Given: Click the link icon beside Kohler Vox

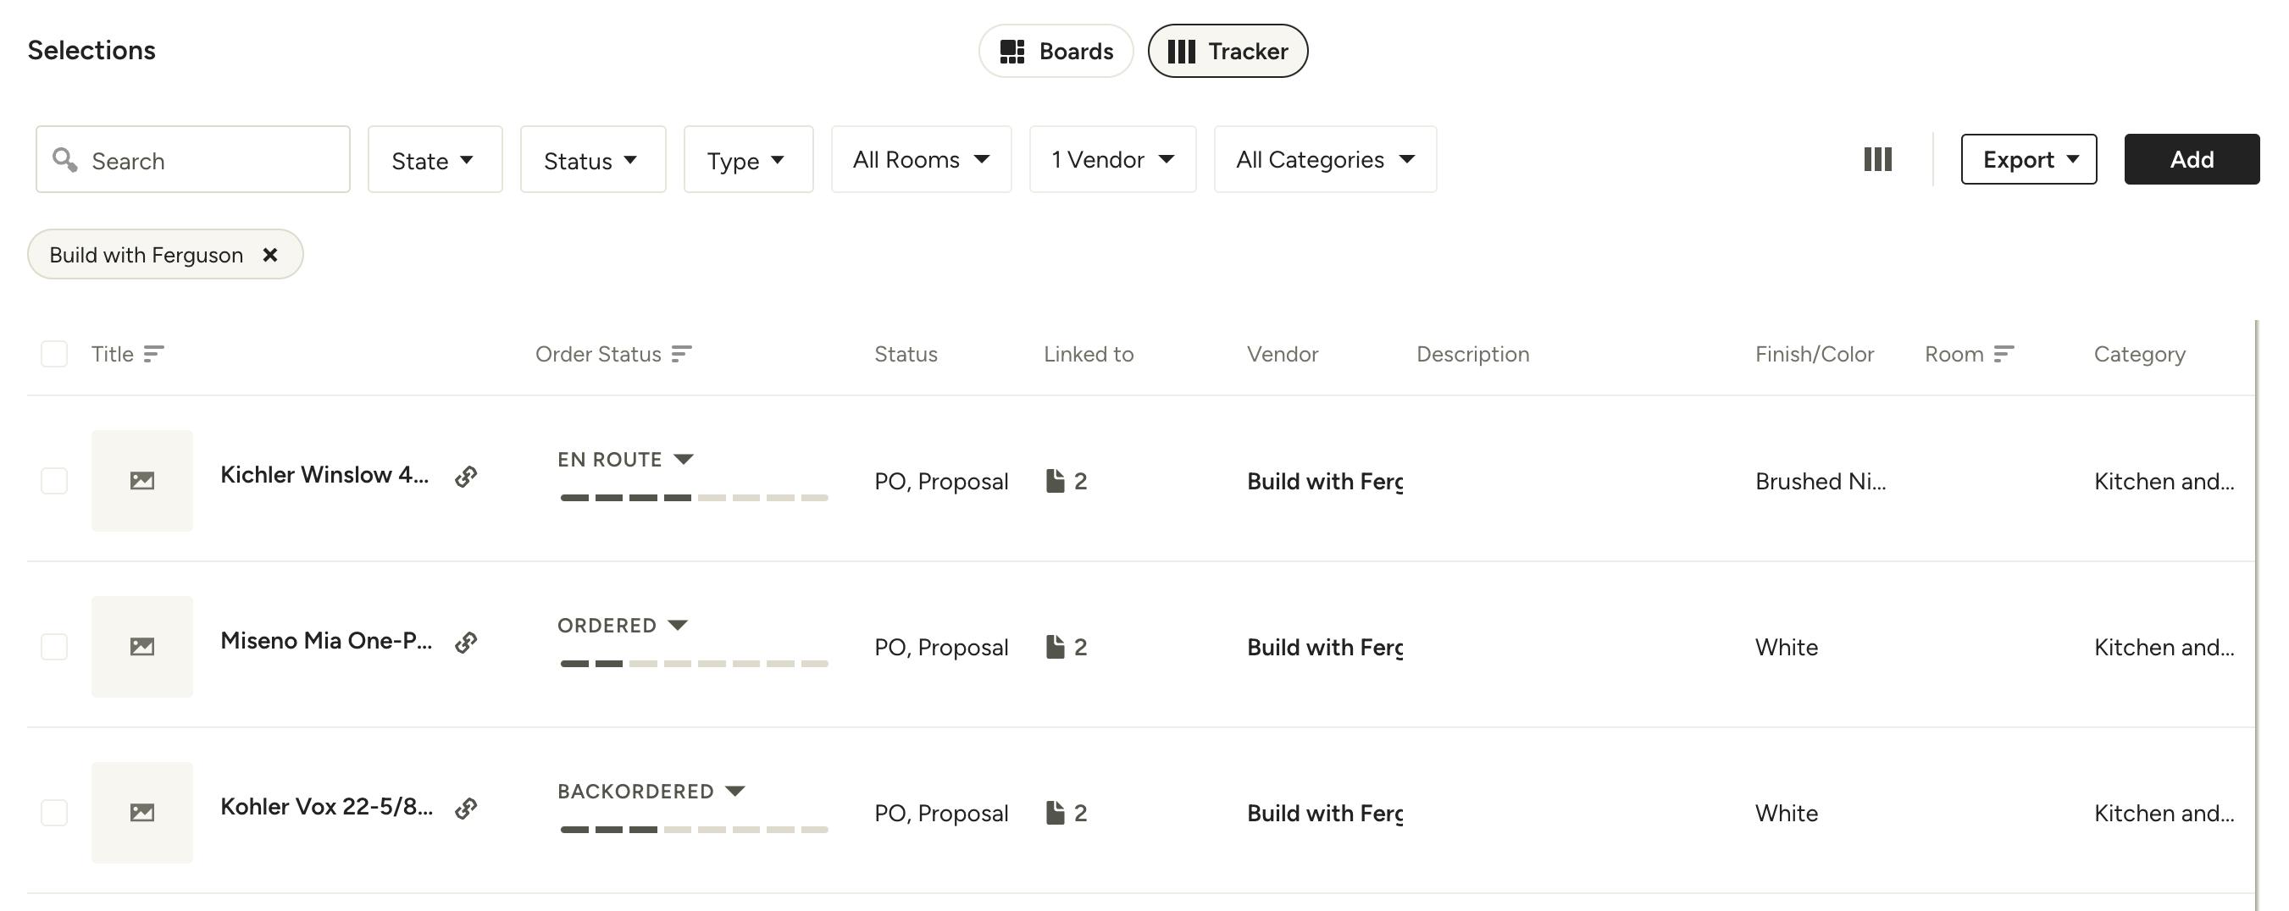Looking at the screenshot, I should tap(466, 808).
